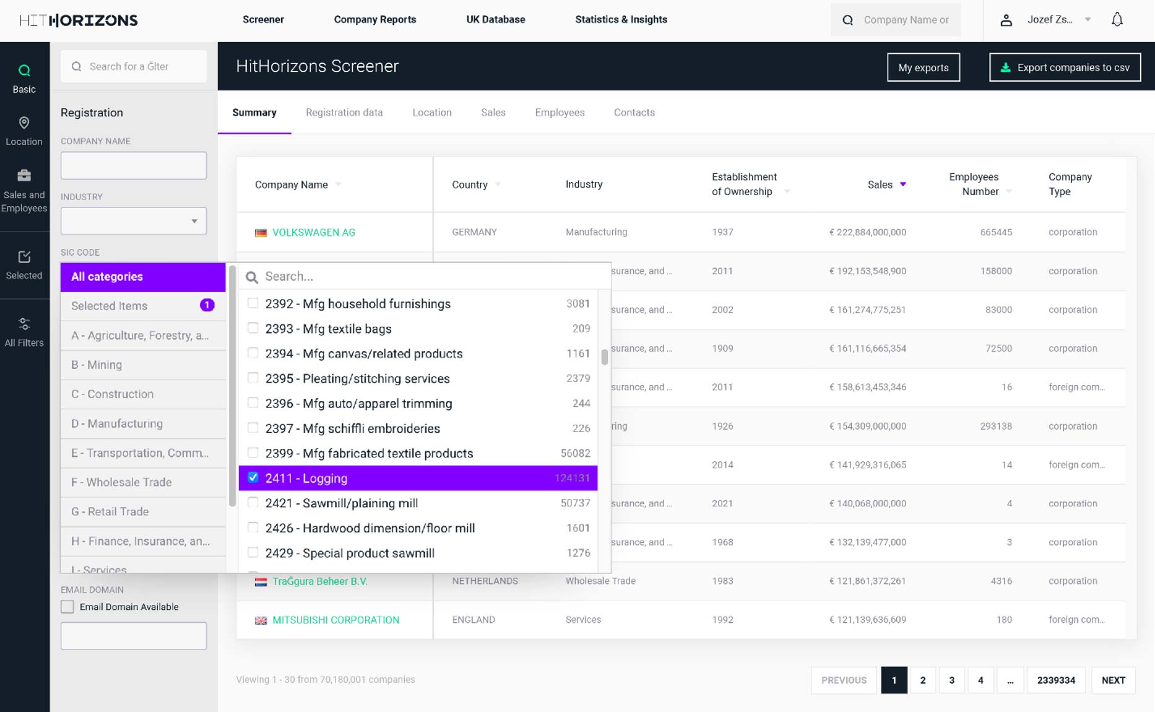The width and height of the screenshot is (1155, 712).
Task: Open Company Reports menu
Action: coord(375,20)
